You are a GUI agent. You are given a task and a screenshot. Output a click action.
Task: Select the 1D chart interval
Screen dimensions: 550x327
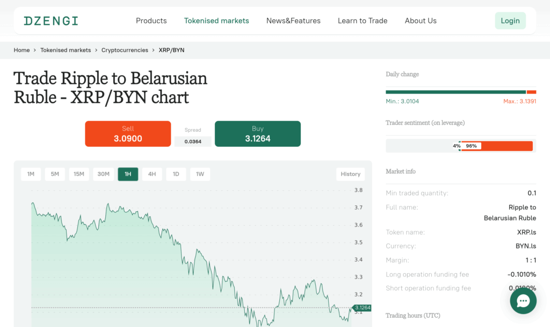176,174
